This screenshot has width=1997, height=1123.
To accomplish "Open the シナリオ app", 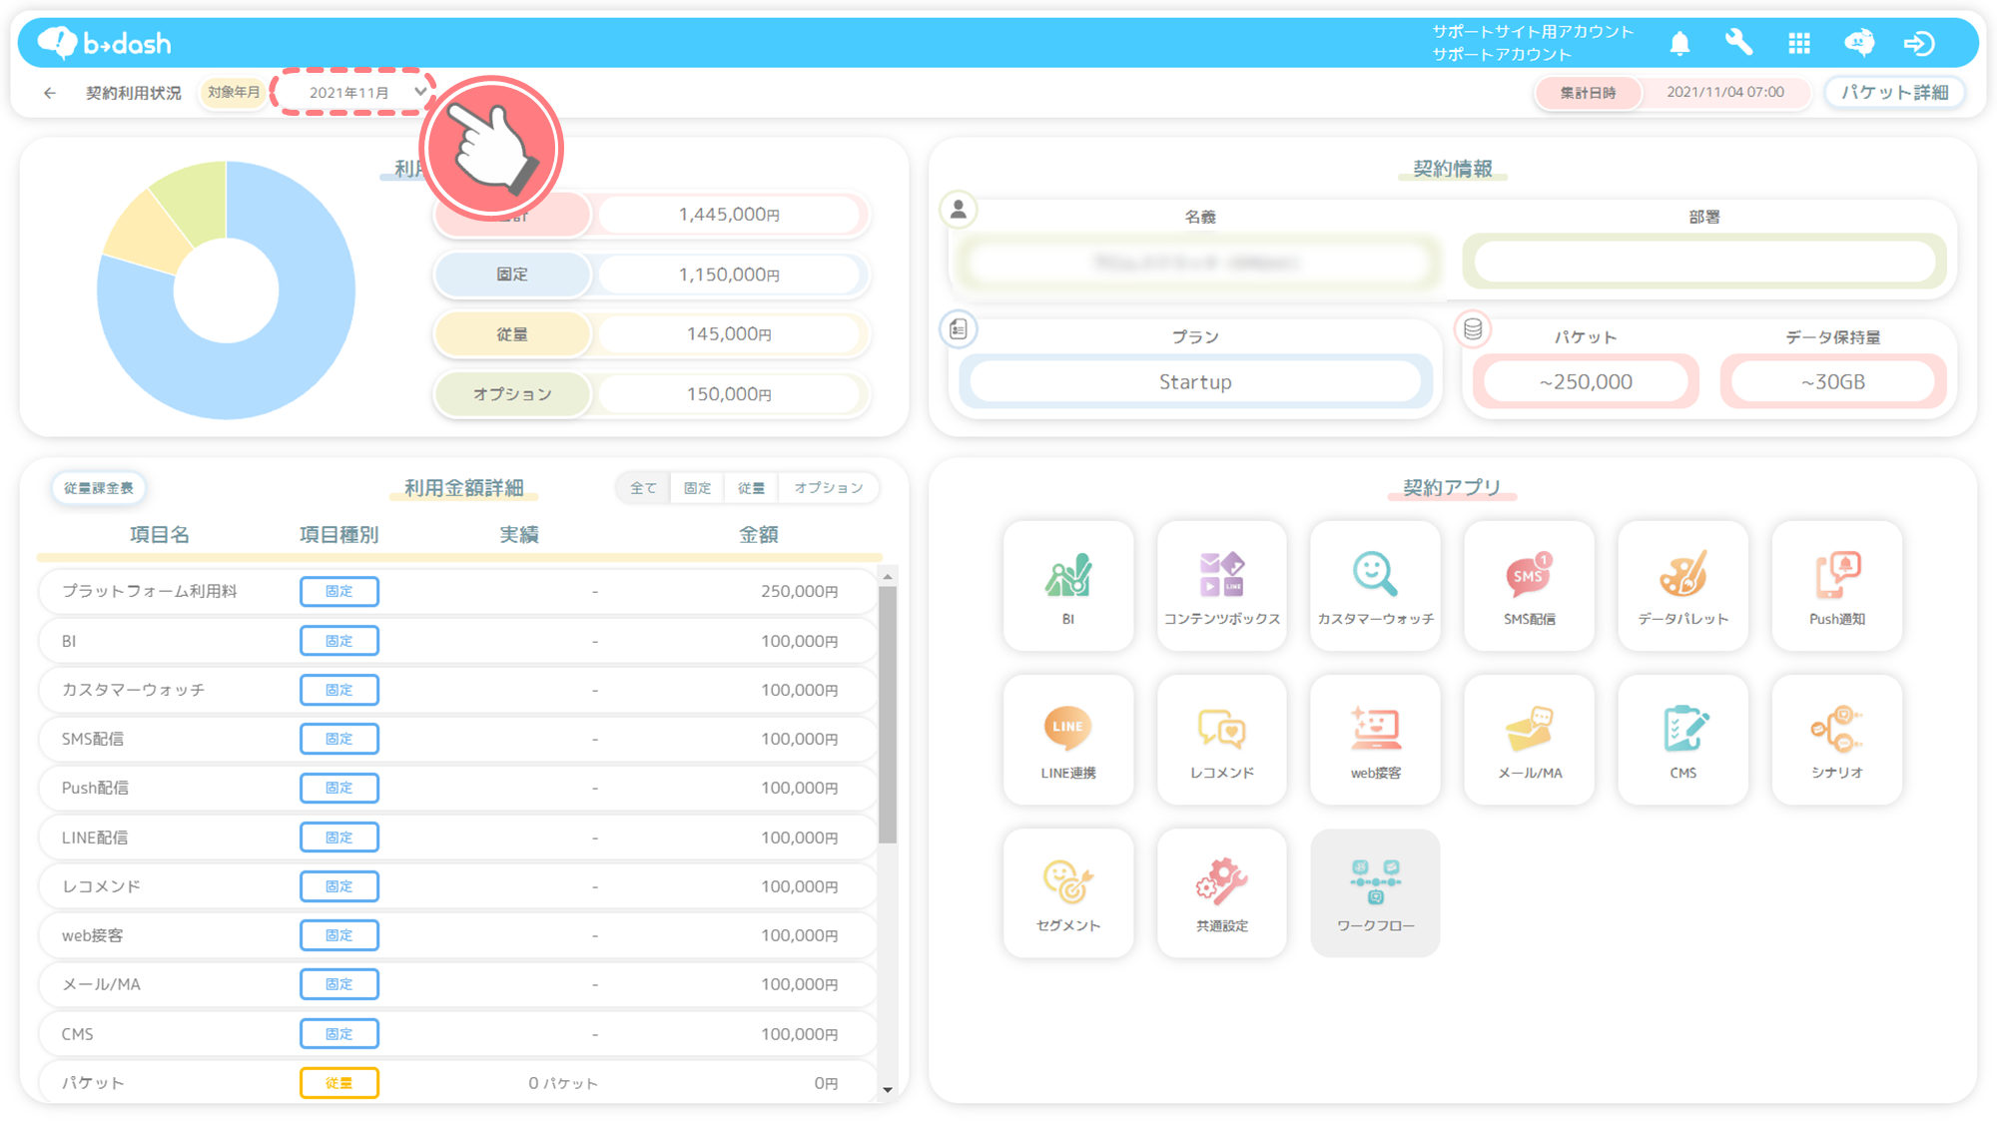I will point(1836,740).
